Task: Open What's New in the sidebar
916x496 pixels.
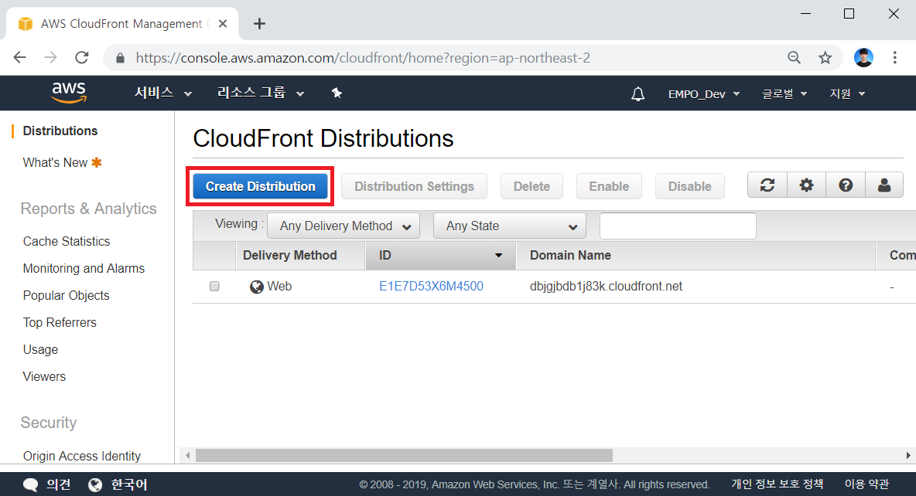Action: click(x=55, y=162)
